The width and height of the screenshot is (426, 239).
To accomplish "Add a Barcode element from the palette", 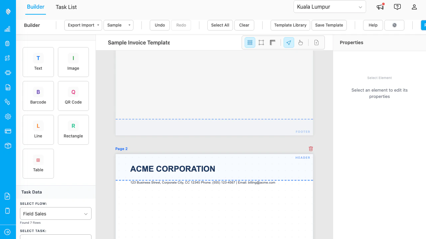I will point(38,96).
